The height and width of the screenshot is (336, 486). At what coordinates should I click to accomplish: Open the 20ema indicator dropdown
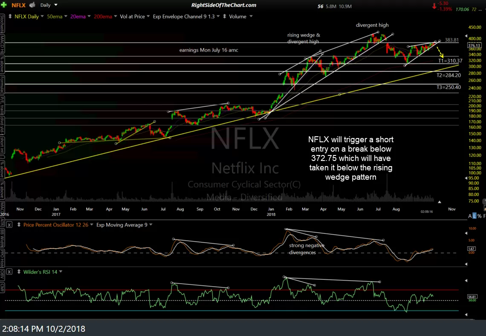click(89, 17)
